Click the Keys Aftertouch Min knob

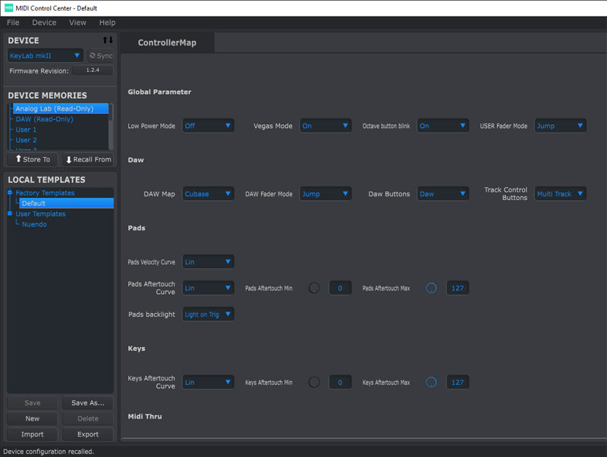(x=314, y=383)
